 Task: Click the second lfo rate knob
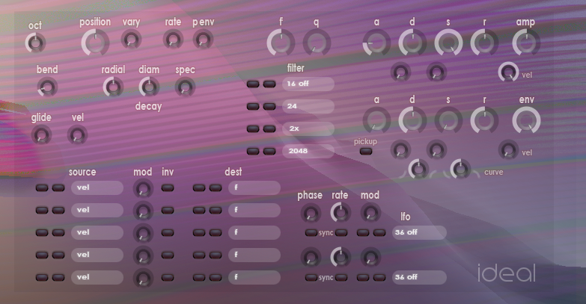point(341,257)
